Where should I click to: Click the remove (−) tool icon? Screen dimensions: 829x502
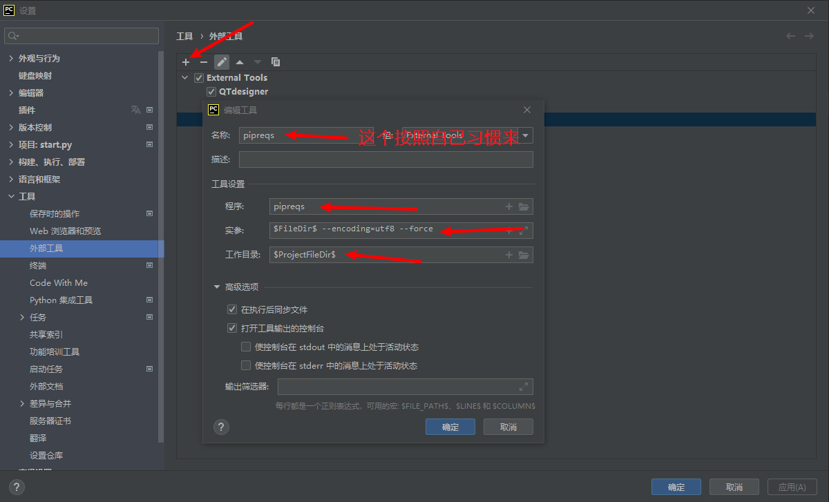[204, 61]
